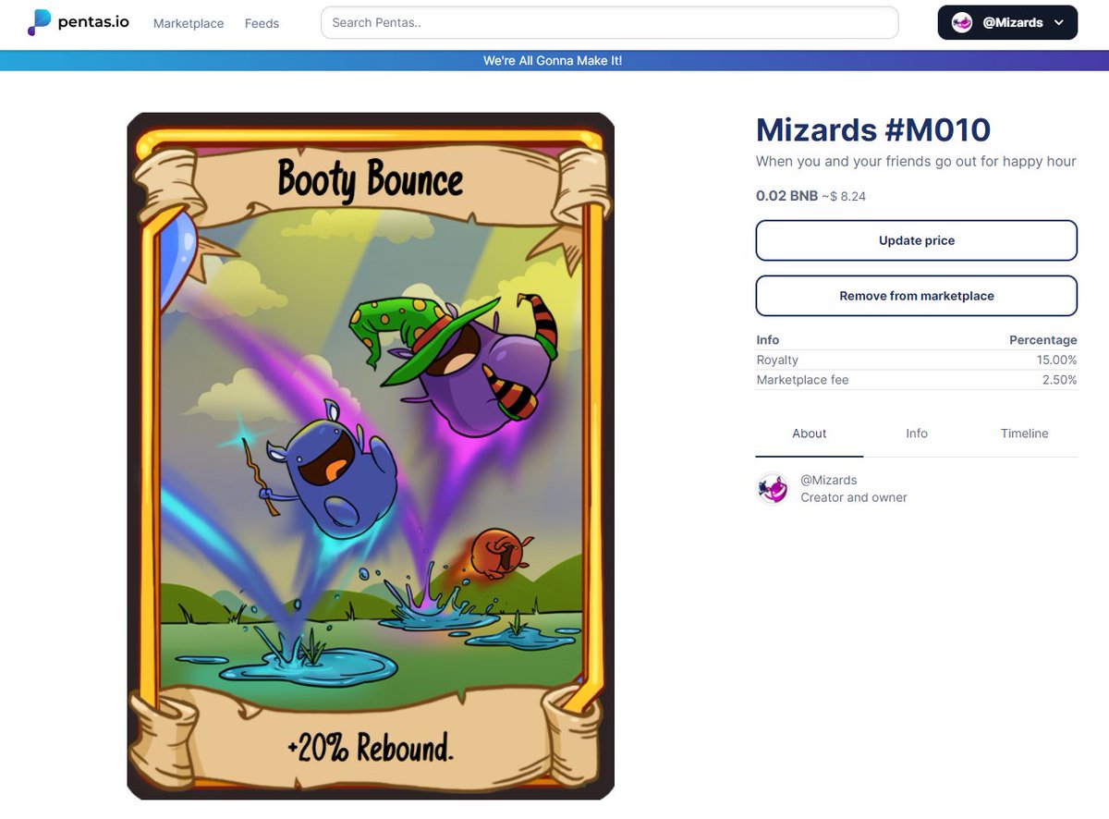Image resolution: width=1109 pixels, height=819 pixels.
Task: Click the Mizards avatar in the account button
Action: tap(962, 23)
